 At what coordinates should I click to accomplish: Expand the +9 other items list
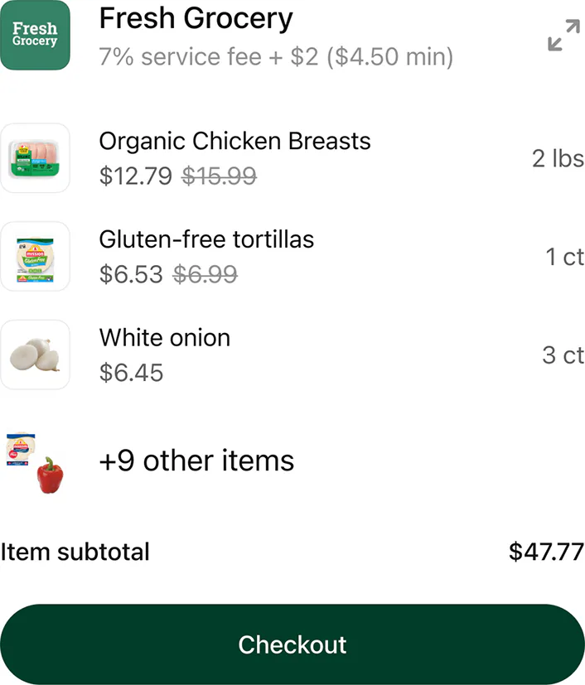(x=197, y=461)
